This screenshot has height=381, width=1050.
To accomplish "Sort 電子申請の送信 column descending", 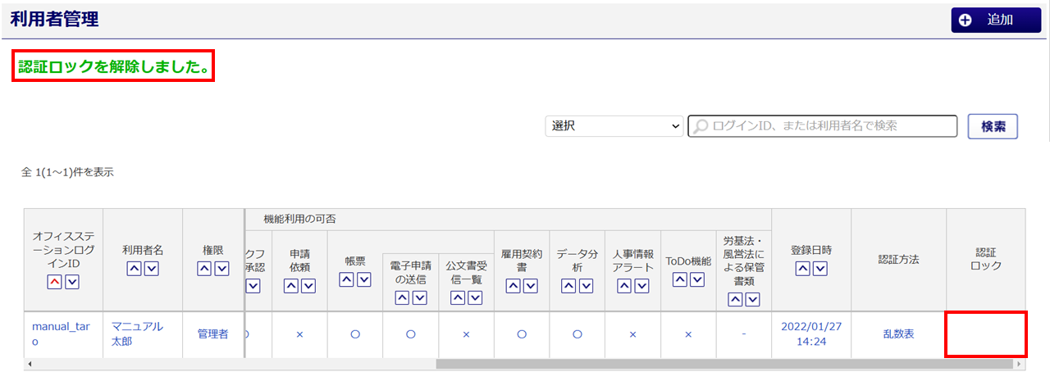I will pos(419,298).
